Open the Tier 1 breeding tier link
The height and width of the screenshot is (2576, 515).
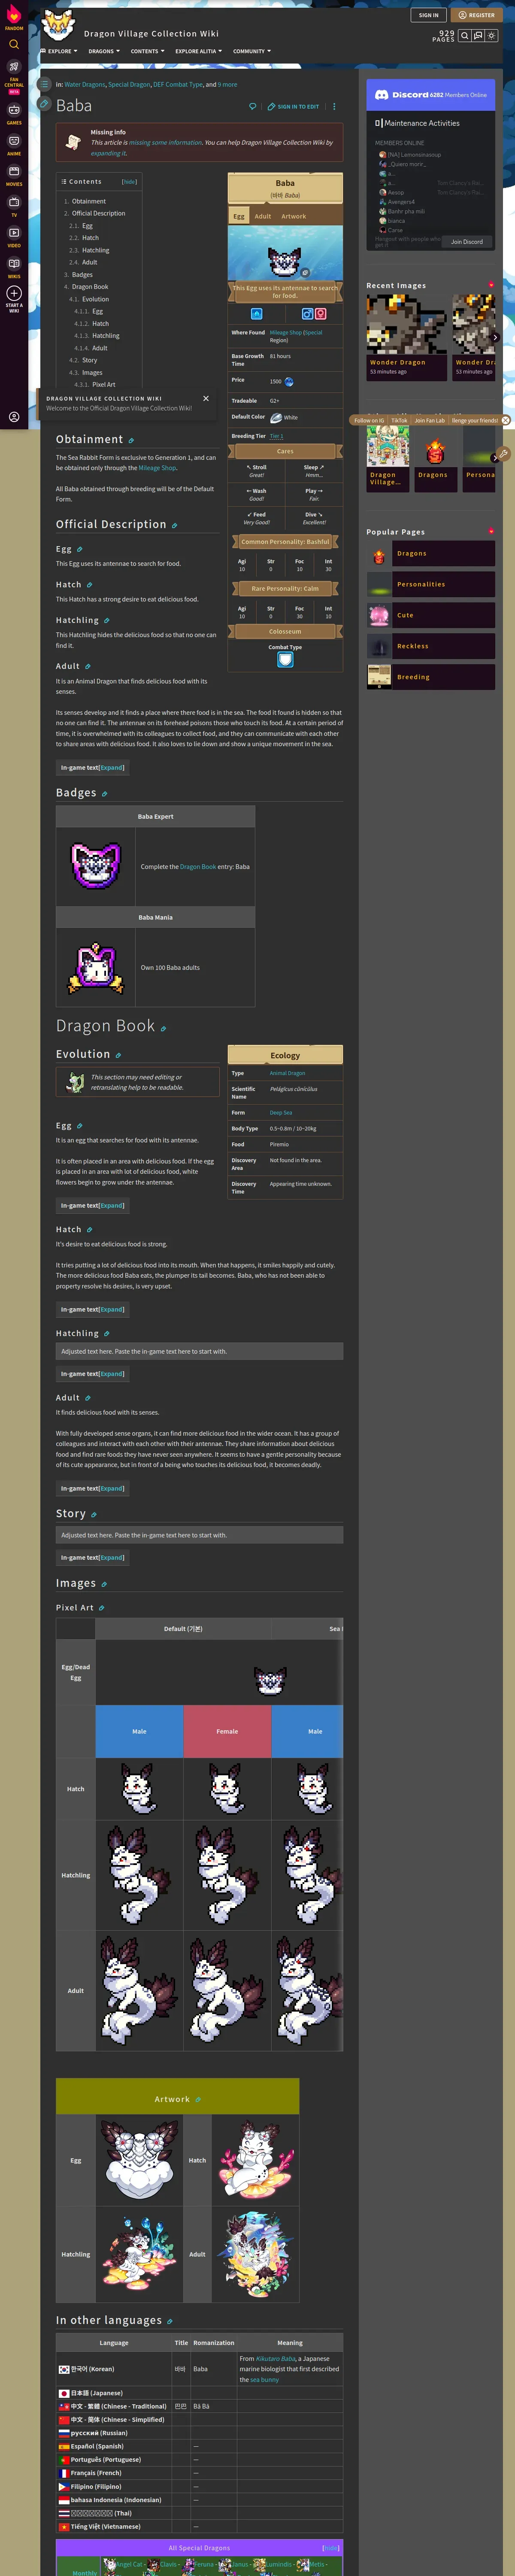(x=277, y=436)
